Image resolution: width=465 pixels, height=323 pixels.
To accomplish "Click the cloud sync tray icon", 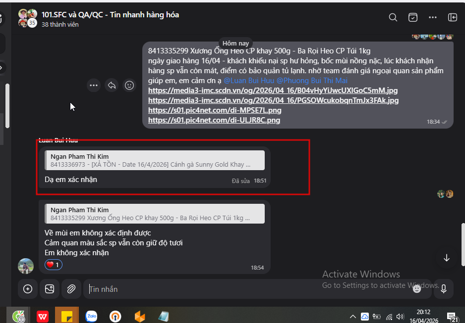I will click(365, 317).
